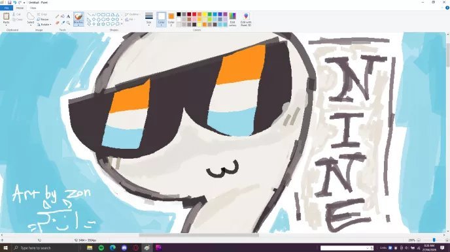Open Edit colors palette
450x252 pixels.
pos(232,19)
